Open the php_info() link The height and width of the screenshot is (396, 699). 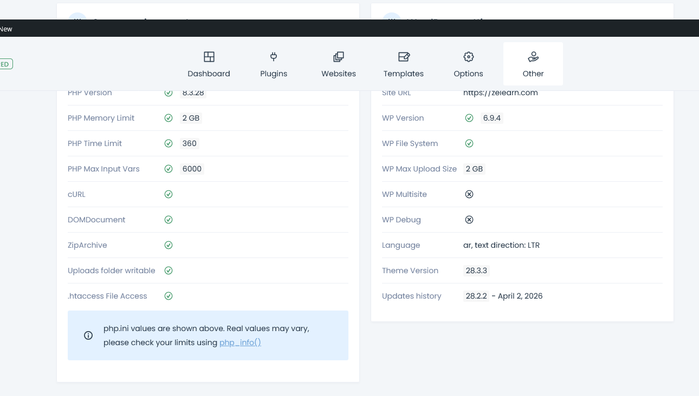coord(240,342)
